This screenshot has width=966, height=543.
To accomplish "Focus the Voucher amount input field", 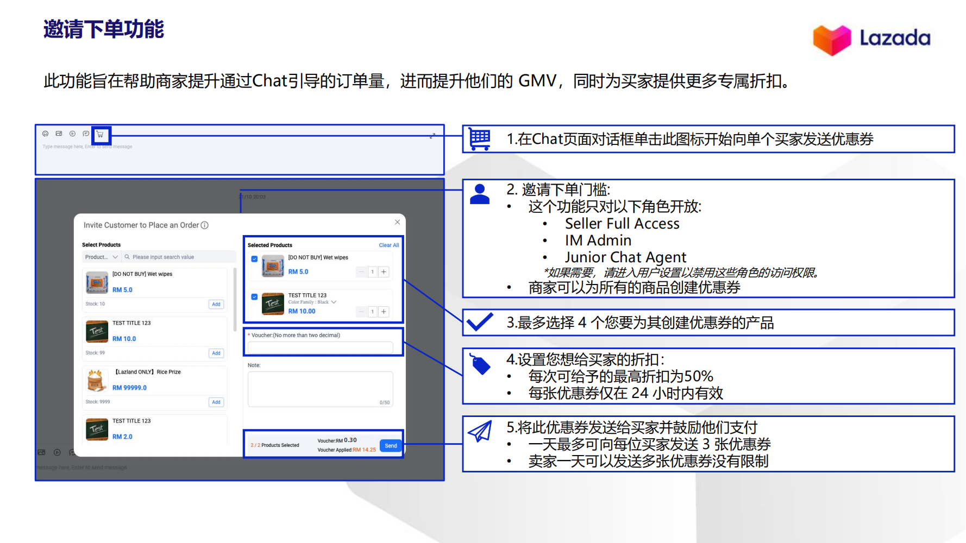I will coord(321,348).
